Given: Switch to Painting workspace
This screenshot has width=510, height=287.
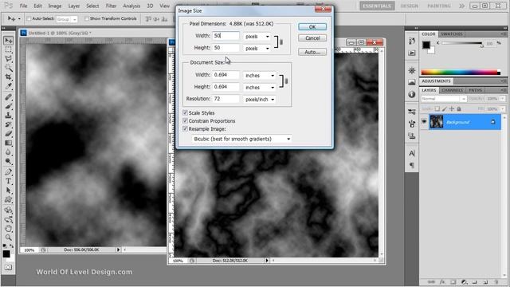Looking at the screenshot, I should (x=439, y=6).
